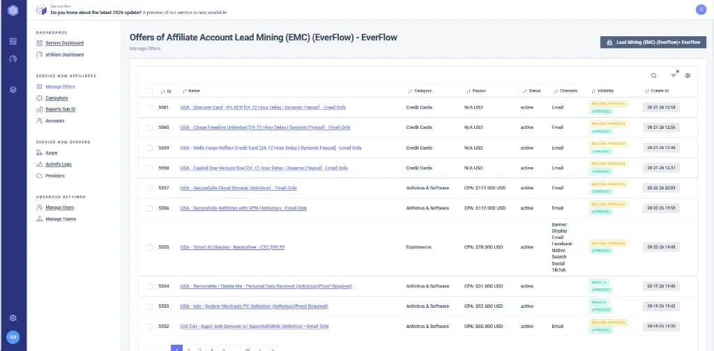The height and width of the screenshot is (351, 714).
Task: Click the AB avatar in the rail
Action: coord(13,337)
